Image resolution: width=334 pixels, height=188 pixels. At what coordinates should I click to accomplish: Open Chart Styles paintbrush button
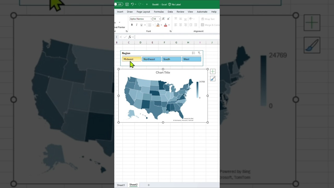click(x=213, y=79)
